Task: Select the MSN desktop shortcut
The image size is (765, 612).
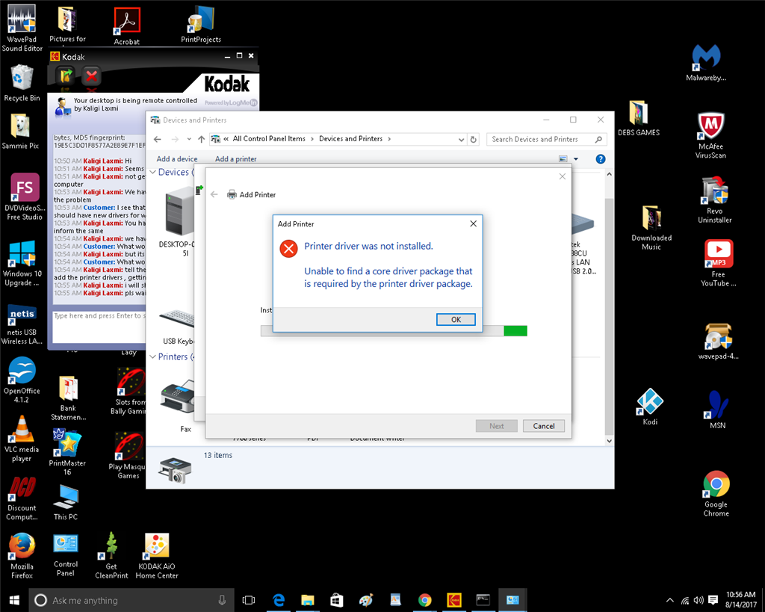Action: pyautogui.click(x=717, y=409)
